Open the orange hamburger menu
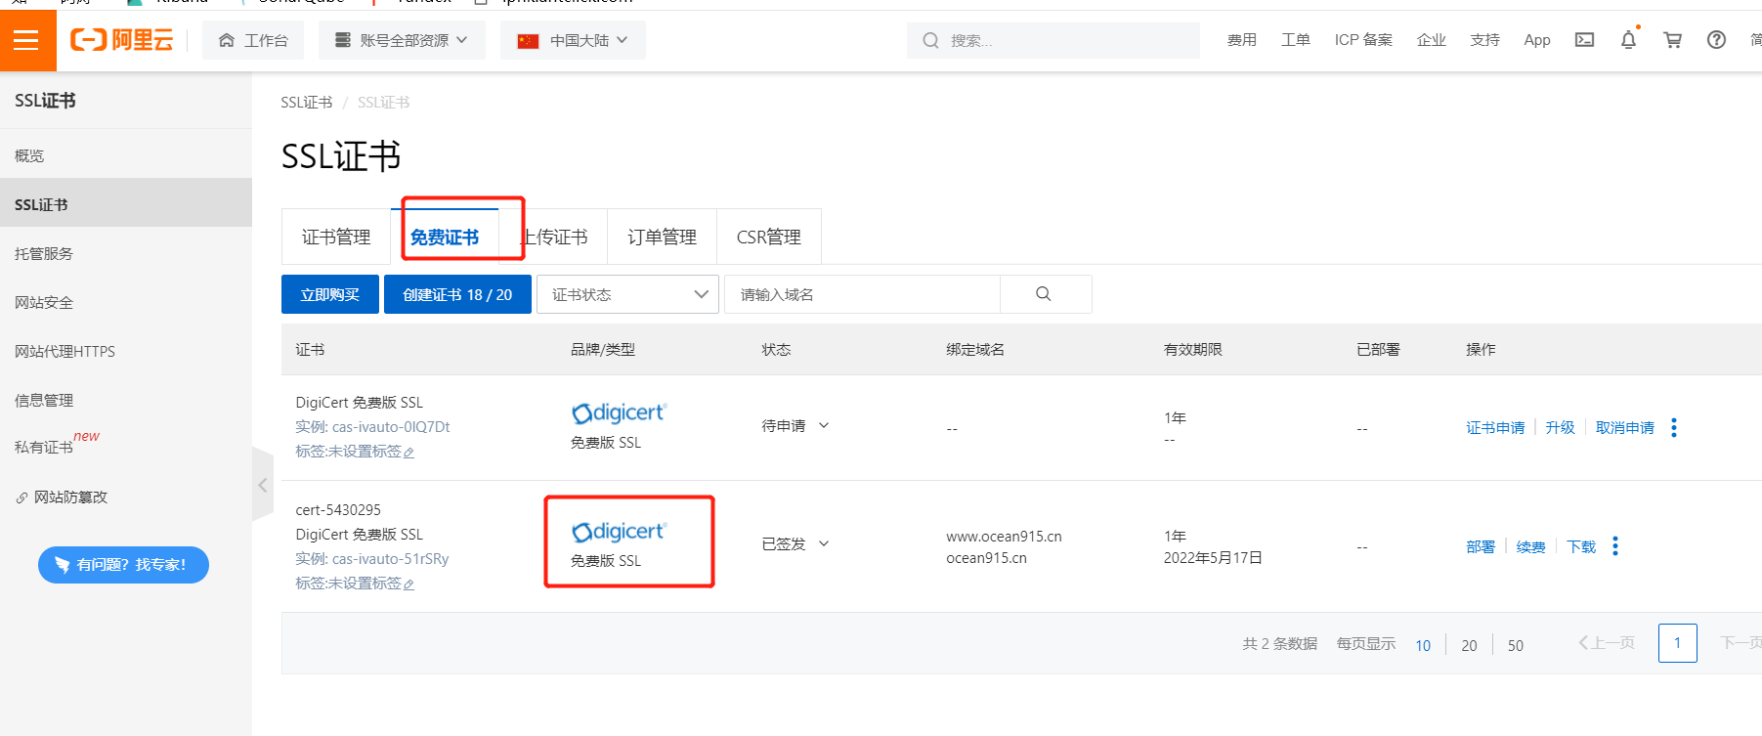 click(26, 40)
